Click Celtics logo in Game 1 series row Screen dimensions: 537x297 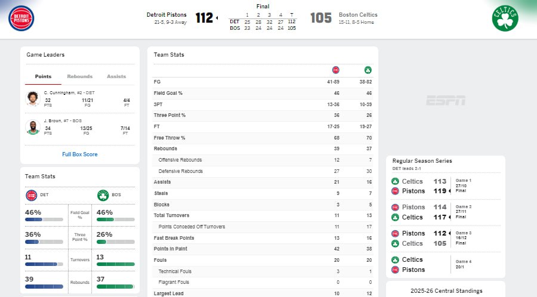click(x=395, y=181)
